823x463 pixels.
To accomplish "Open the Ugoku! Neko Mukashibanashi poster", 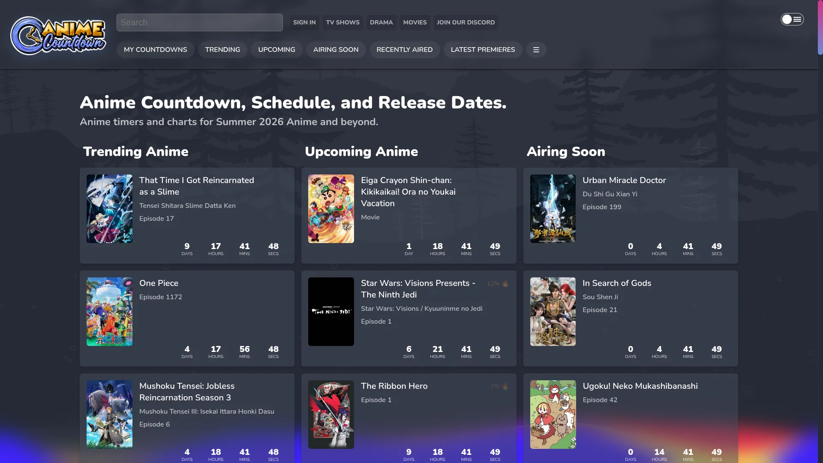I will click(x=553, y=415).
